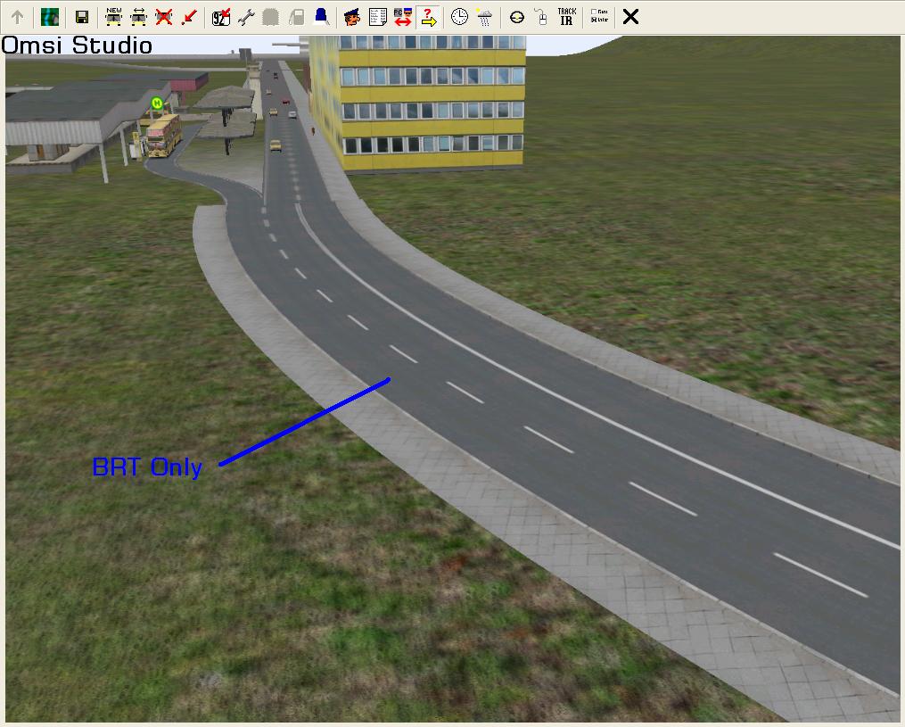Image resolution: width=905 pixels, height=727 pixels.
Task: Toggle the question mark yellow arrow button
Action: 428,17
